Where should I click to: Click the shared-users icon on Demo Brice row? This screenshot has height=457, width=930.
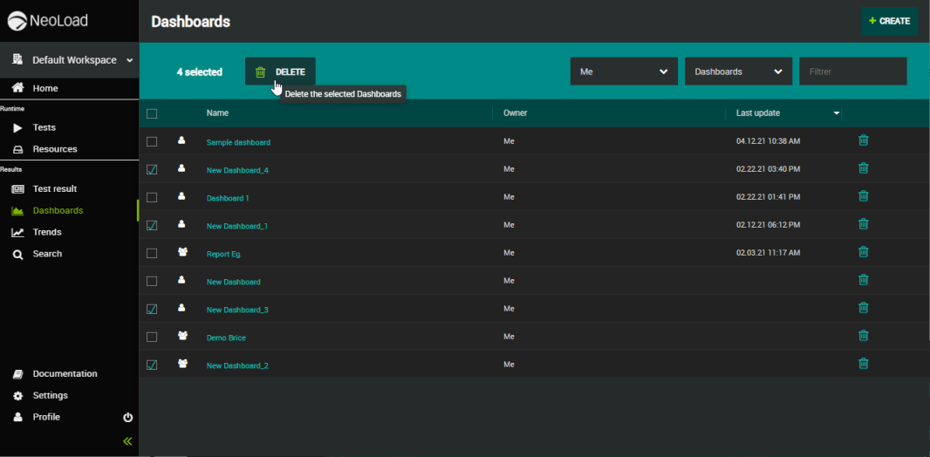point(182,336)
